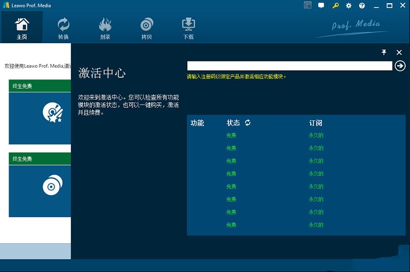Viewport: 410px width, 272px height.
Task: Click the 状态 column header
Action: click(x=233, y=123)
